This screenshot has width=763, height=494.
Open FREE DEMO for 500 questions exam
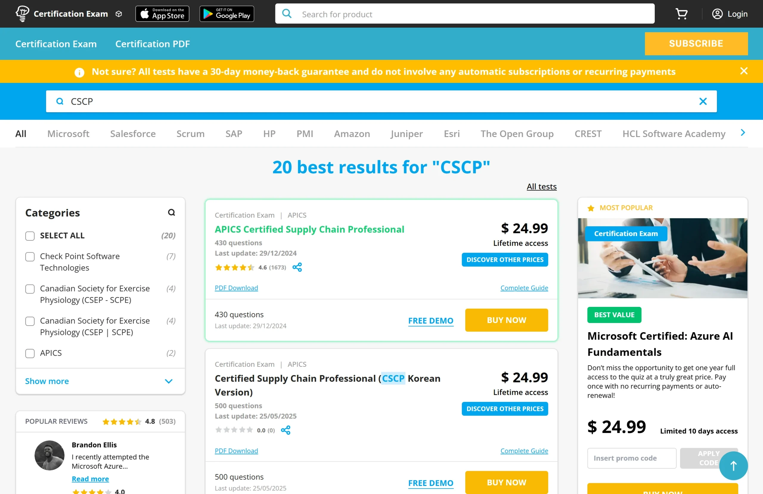coord(431,483)
